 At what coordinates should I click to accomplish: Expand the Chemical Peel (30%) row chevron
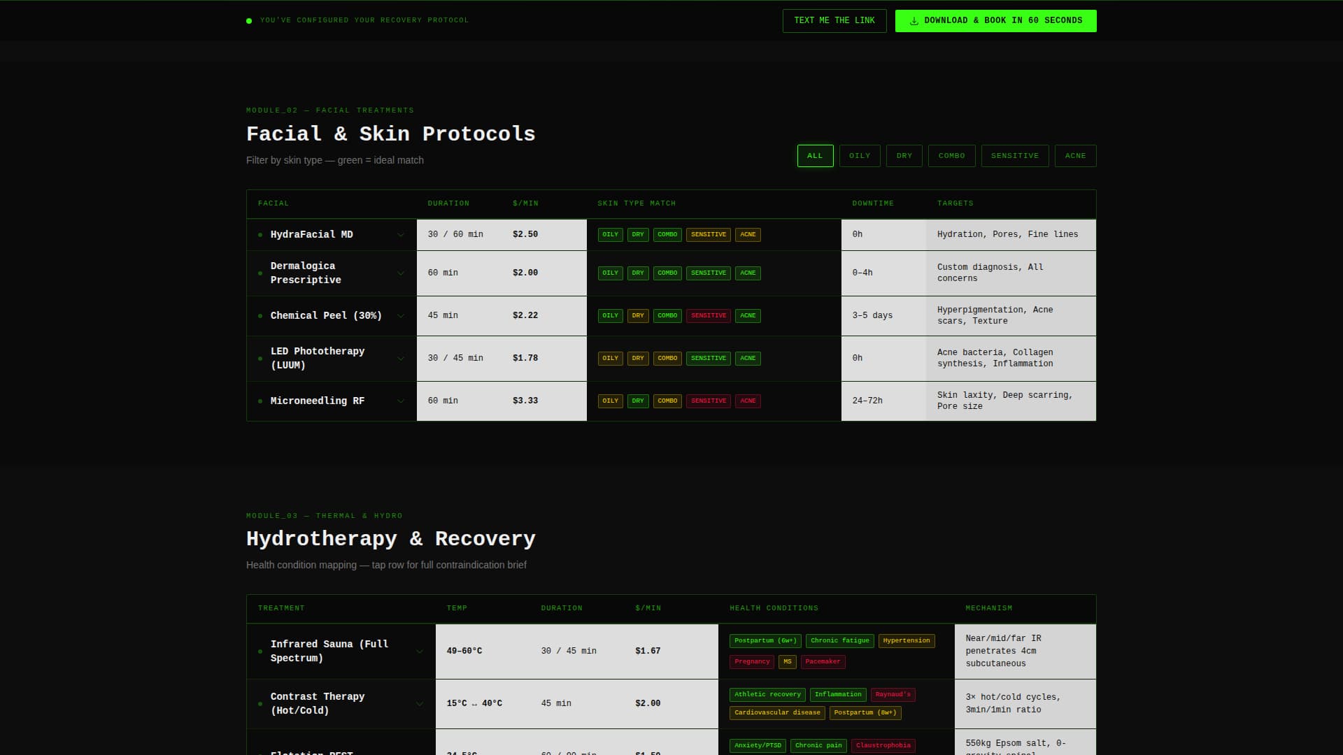(401, 316)
